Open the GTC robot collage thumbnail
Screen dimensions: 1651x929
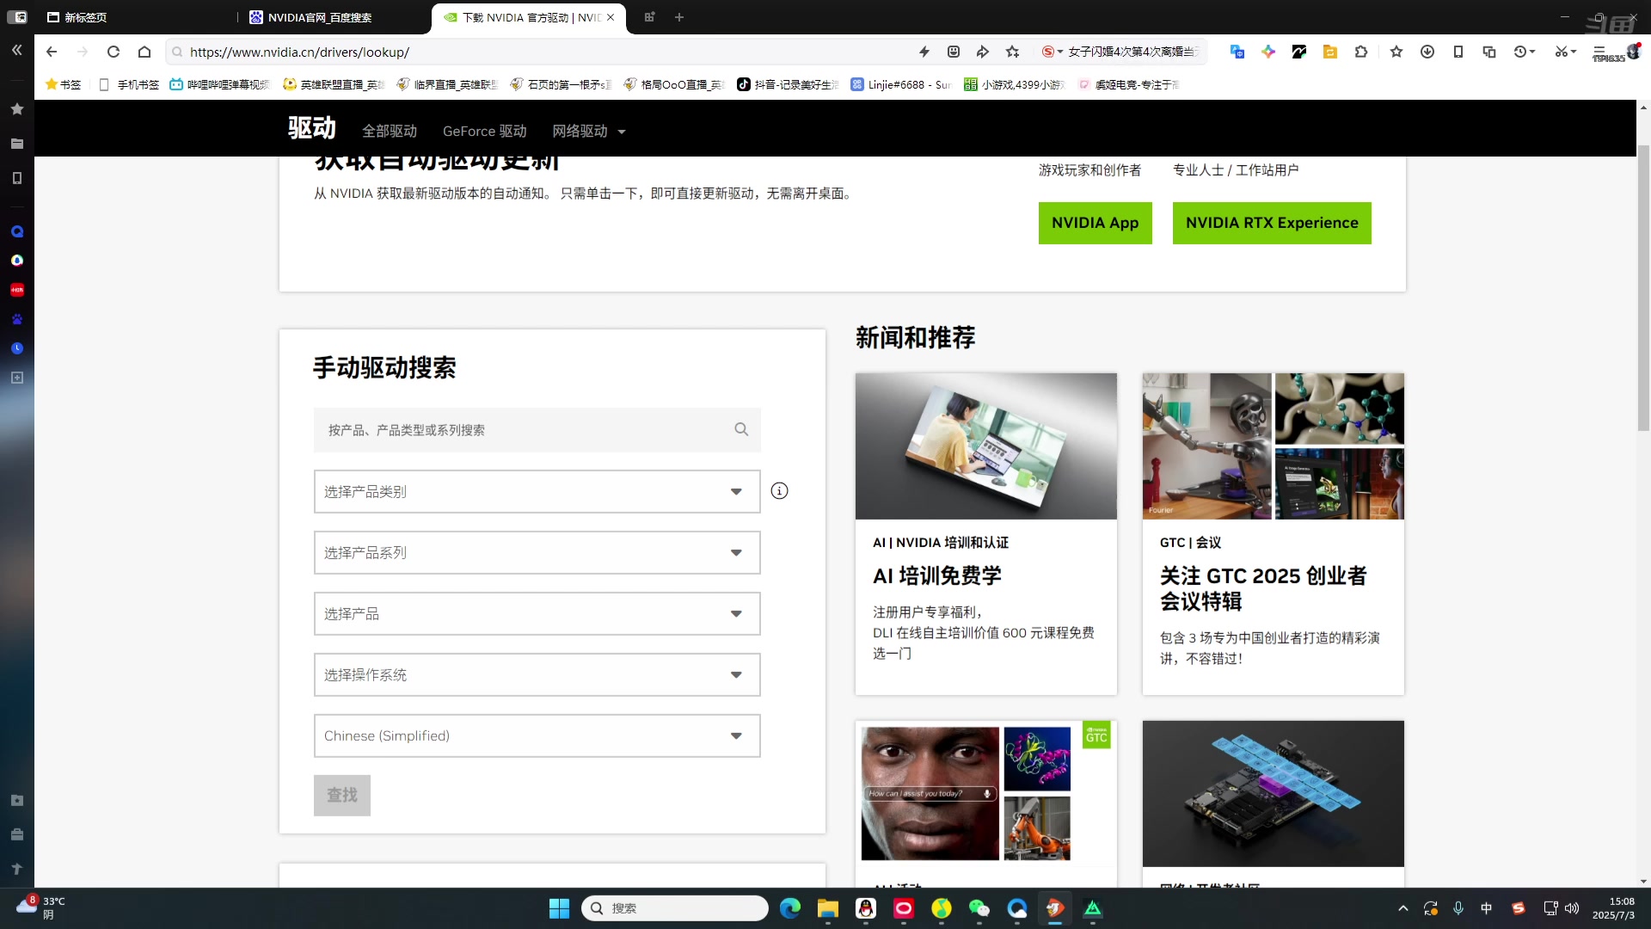click(1273, 446)
